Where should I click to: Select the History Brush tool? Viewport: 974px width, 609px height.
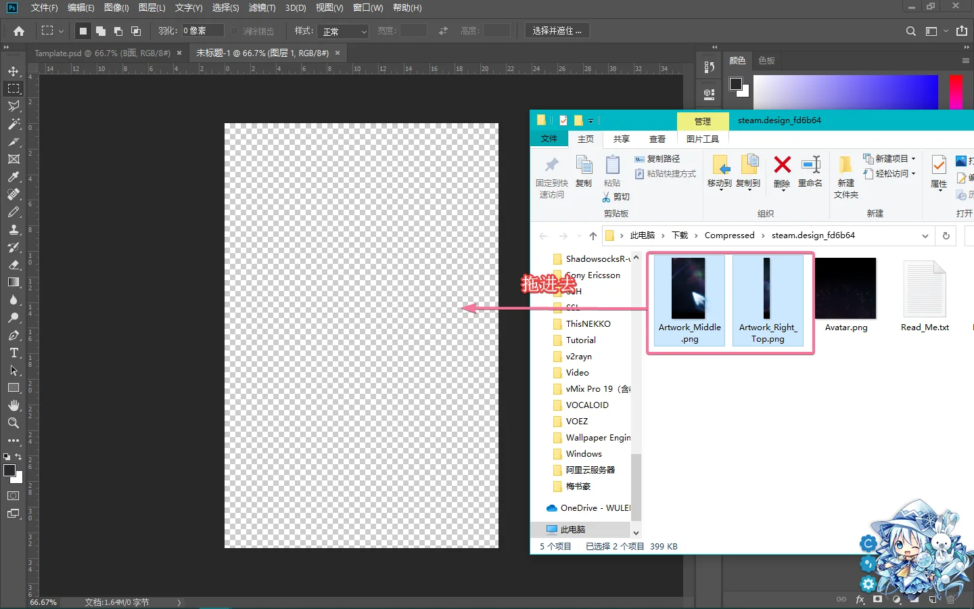pos(14,247)
